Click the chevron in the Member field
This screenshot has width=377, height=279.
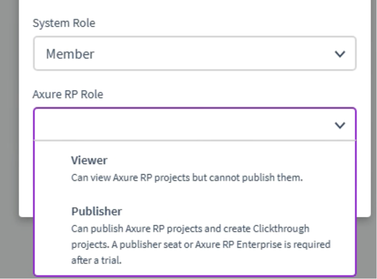point(340,54)
